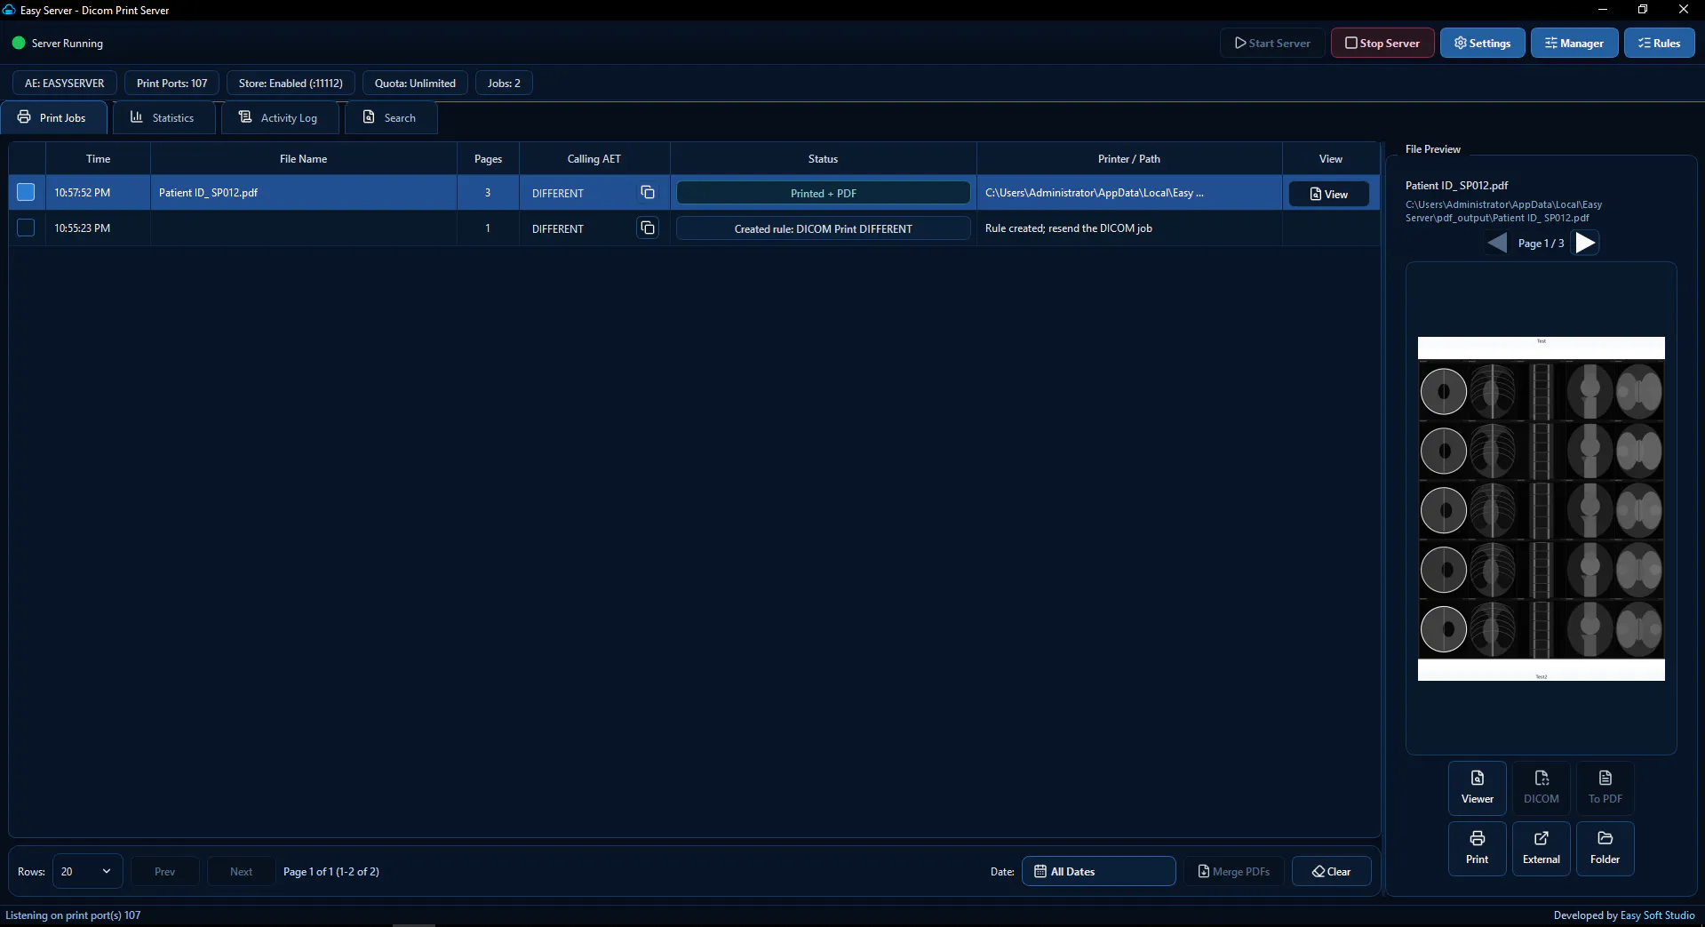The height and width of the screenshot is (927, 1705).
Task: Open the Manager panel
Action: click(1574, 43)
